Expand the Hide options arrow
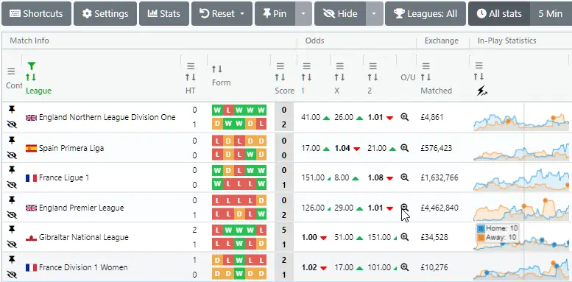 click(374, 14)
